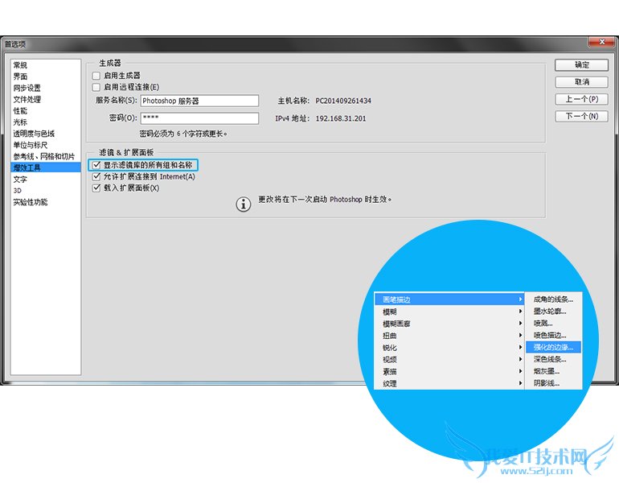This screenshot has height=483, width=619.
Task: Open 透明度与色域 preferences
Action: click(46, 134)
